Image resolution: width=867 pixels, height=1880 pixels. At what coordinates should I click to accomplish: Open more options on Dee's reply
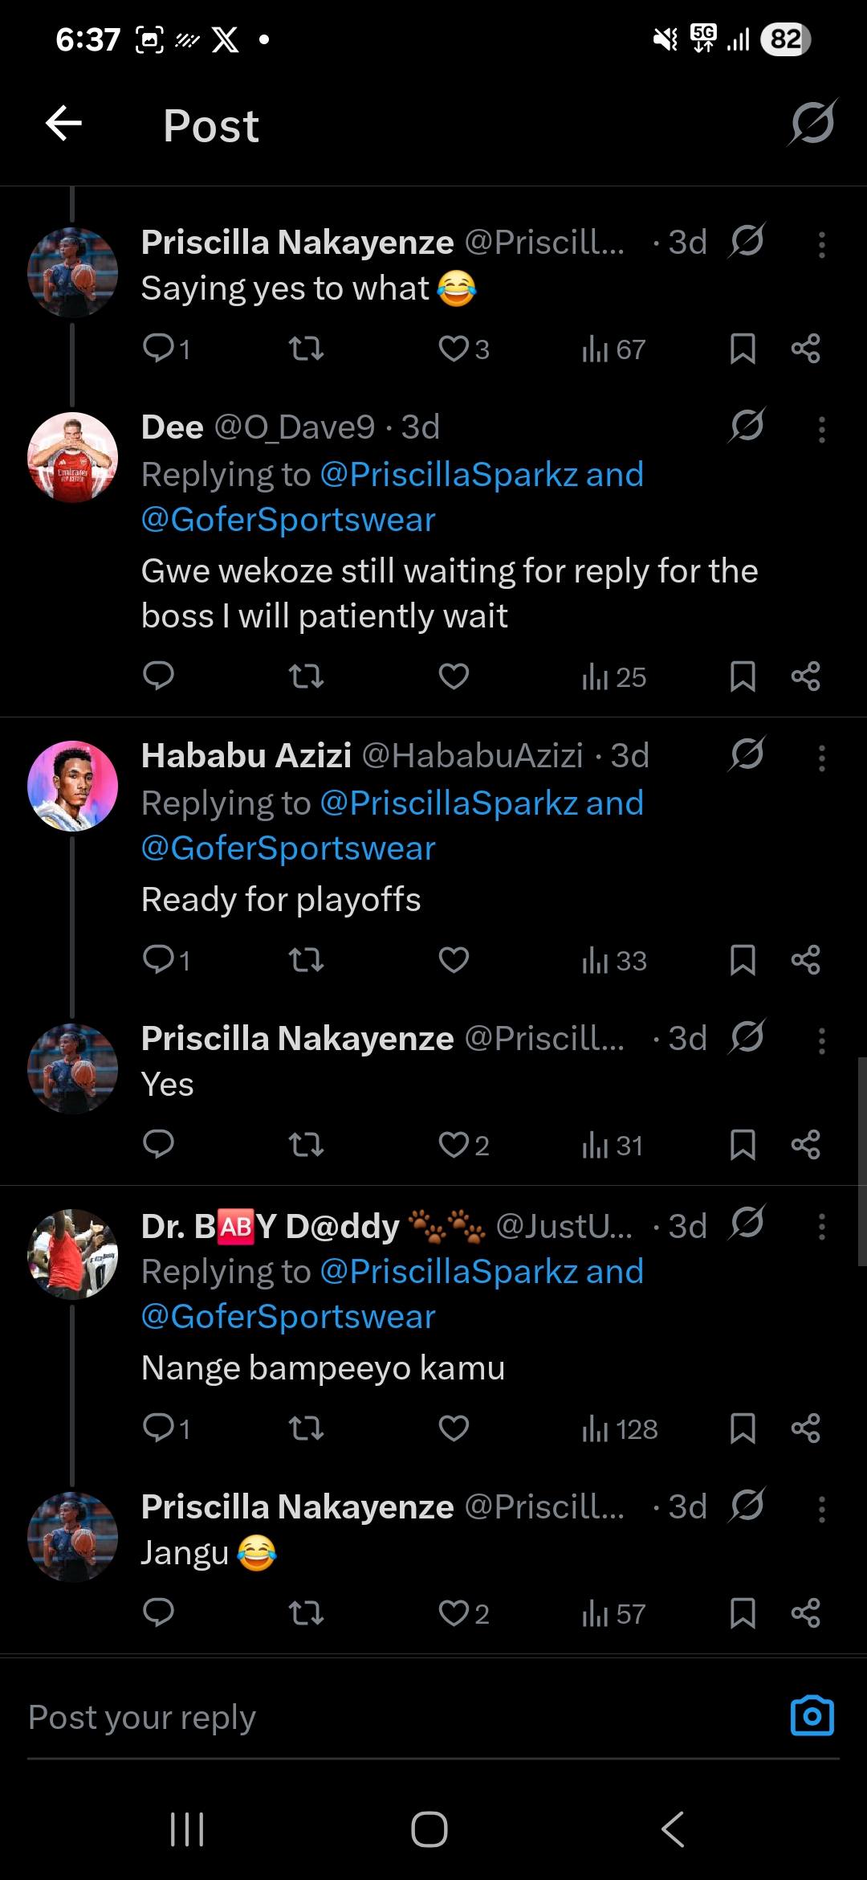[821, 429]
